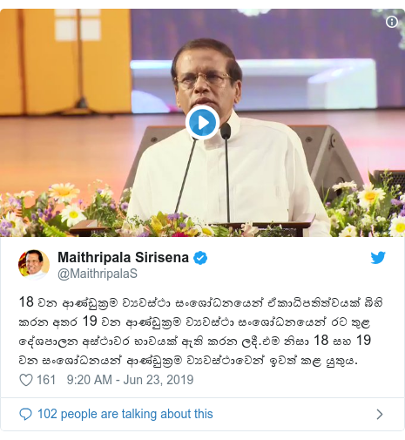The height and width of the screenshot is (440, 405).
Task: Click the orange backdrop in video thumbnail
Action: 65,61
